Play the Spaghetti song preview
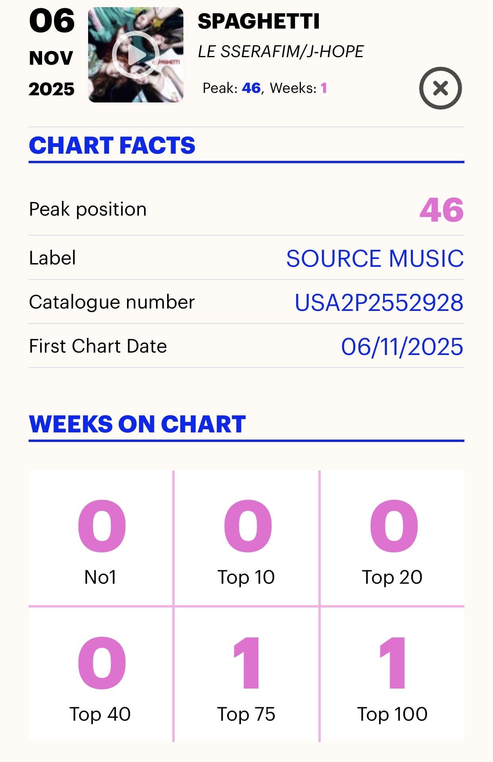Image resolution: width=493 pixels, height=762 pixels. [135, 55]
